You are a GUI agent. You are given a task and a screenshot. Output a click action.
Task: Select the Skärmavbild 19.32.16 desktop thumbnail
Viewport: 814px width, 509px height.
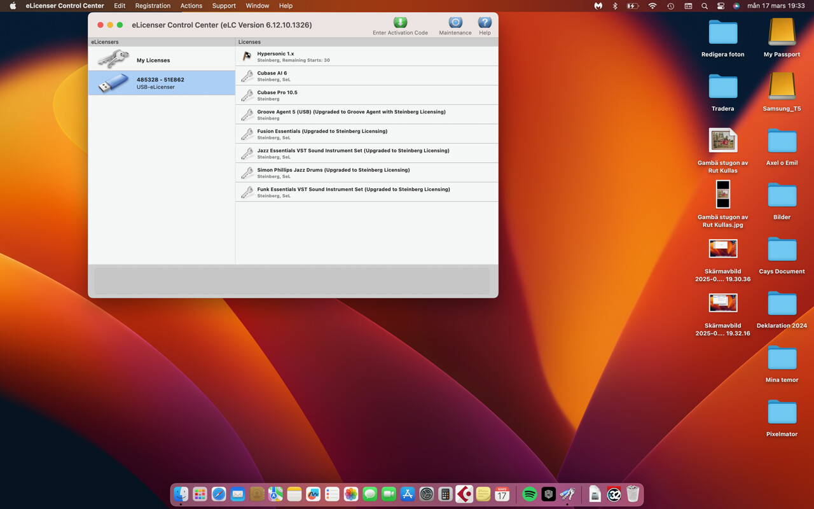coord(723,302)
